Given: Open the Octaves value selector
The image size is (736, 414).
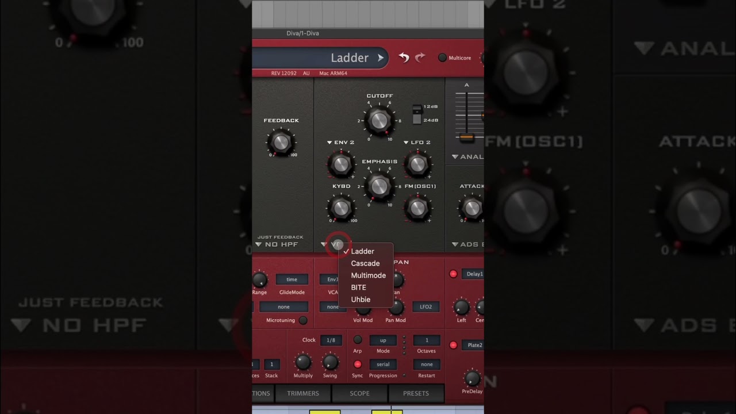Looking at the screenshot, I should [427, 340].
